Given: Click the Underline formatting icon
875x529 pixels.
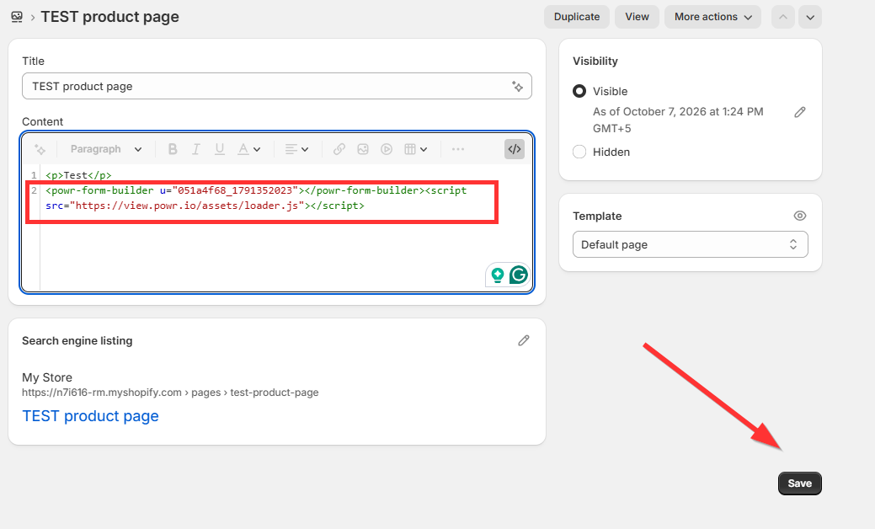Looking at the screenshot, I should tap(219, 149).
